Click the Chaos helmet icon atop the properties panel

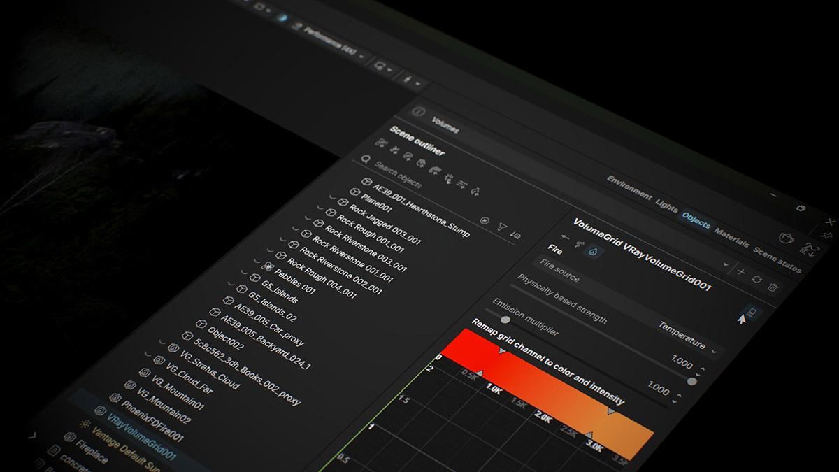click(786, 238)
